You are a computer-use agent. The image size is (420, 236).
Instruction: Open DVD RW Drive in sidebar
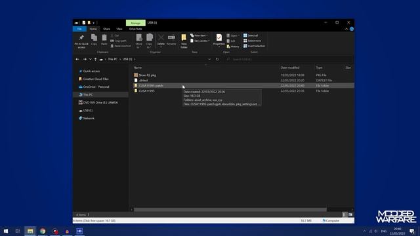point(100,102)
